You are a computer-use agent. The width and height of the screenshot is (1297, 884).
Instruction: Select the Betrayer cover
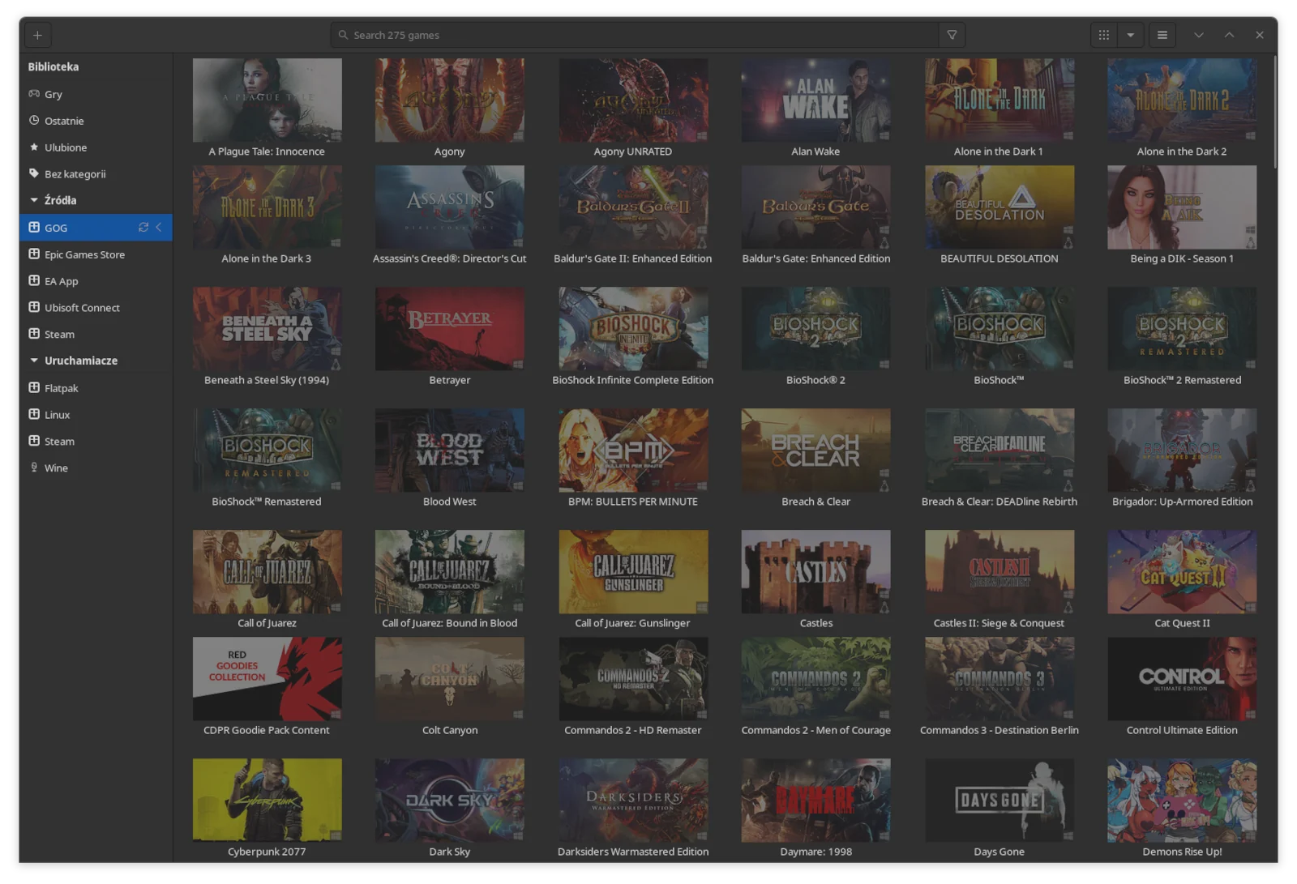450,329
